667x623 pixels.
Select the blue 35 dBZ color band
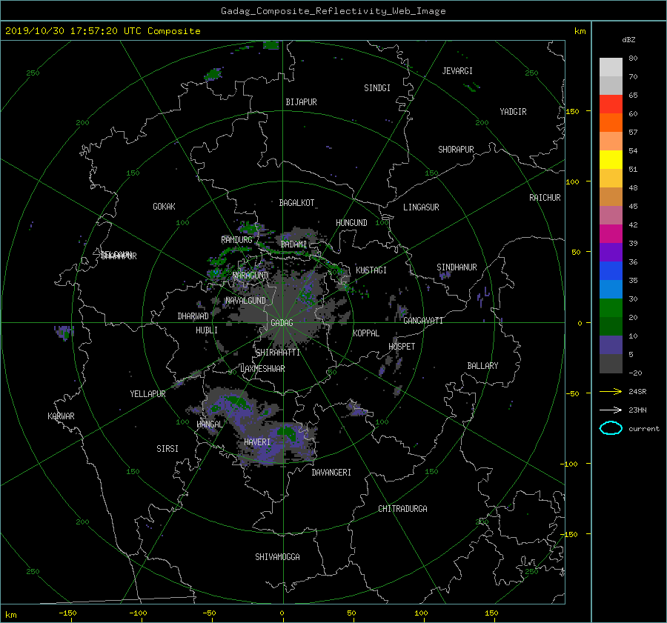point(611,271)
